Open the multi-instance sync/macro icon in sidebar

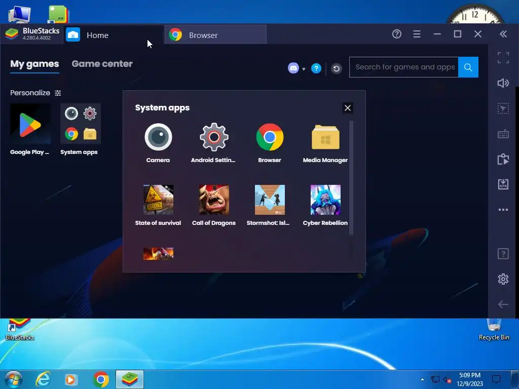503,159
